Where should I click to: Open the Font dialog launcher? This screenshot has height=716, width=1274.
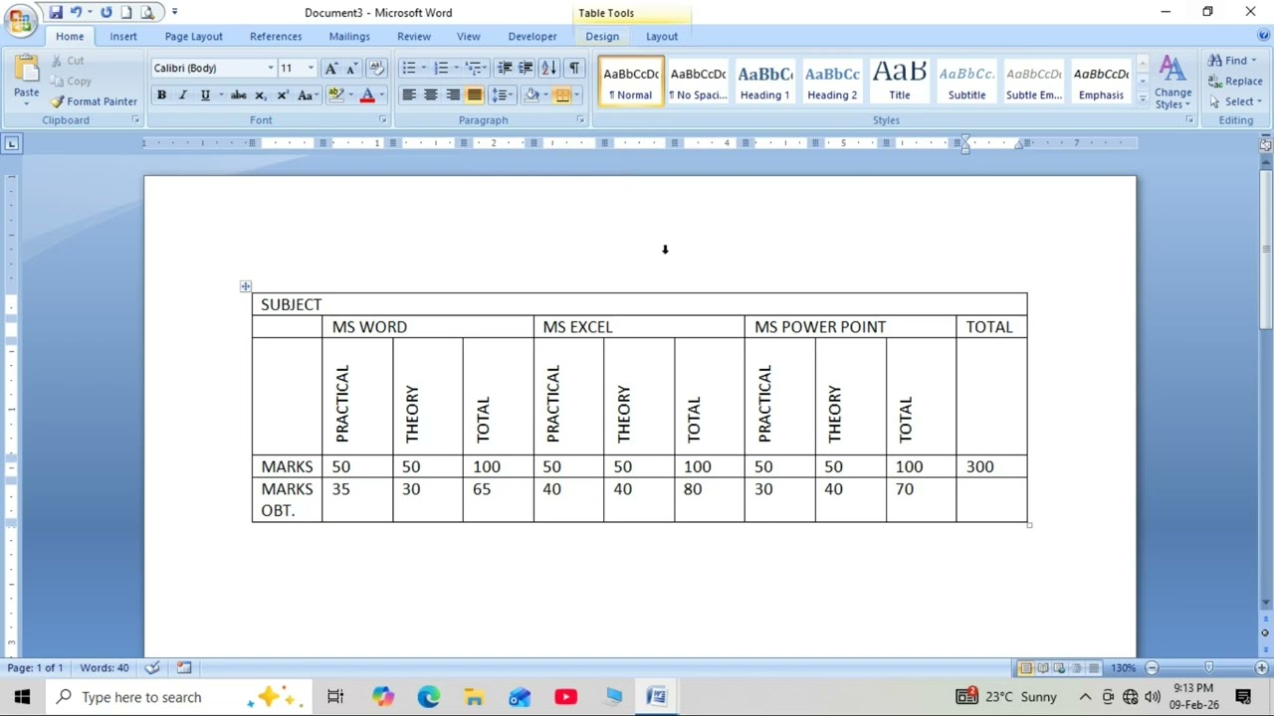click(382, 120)
